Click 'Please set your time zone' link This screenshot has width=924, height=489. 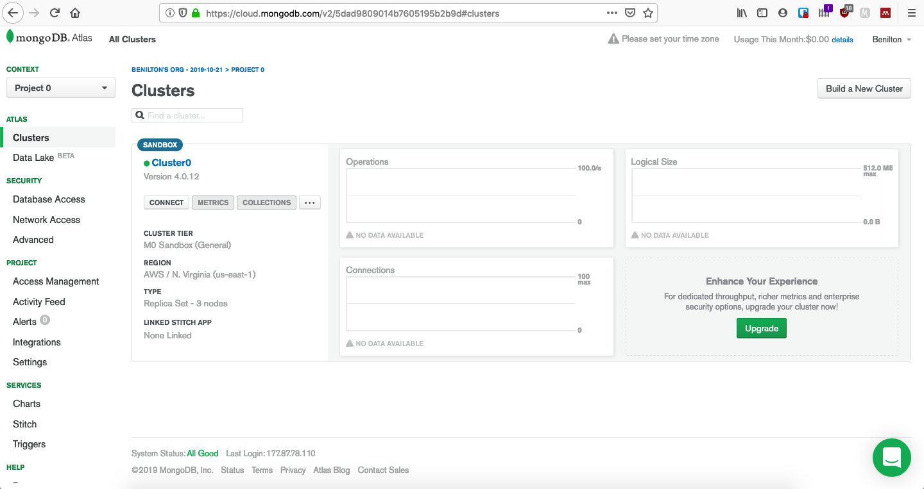[671, 39]
